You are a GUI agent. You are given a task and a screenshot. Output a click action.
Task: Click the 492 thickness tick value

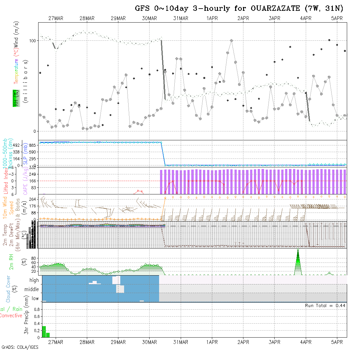16,145
